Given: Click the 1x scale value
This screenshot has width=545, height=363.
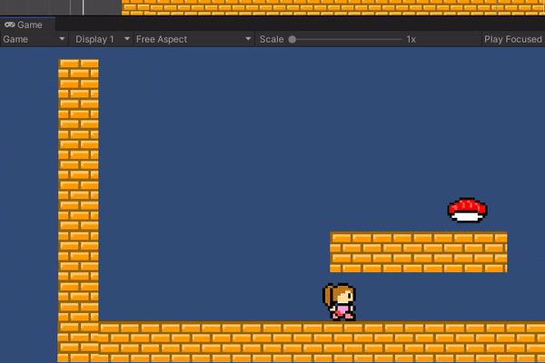Looking at the screenshot, I should click(411, 40).
